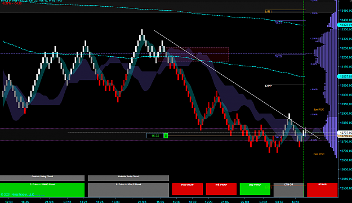Select the white descending trendline

pyautogui.click(x=237, y=85)
